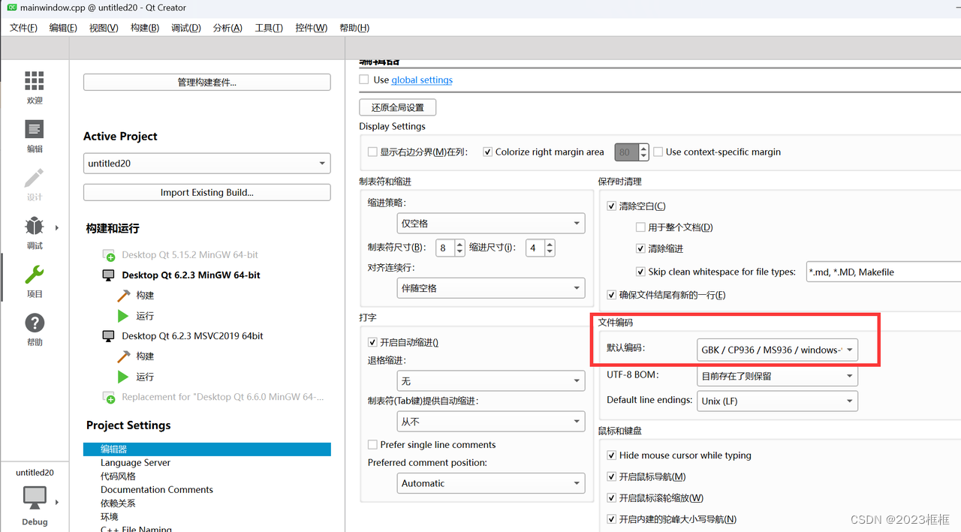Open 帮助 (Help) mode in sidebar
The width and height of the screenshot is (961, 532).
(x=34, y=323)
